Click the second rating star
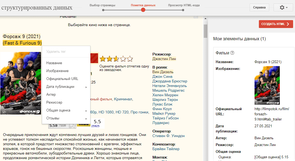Screen dimensions: 295x161 click(x=109, y=59)
